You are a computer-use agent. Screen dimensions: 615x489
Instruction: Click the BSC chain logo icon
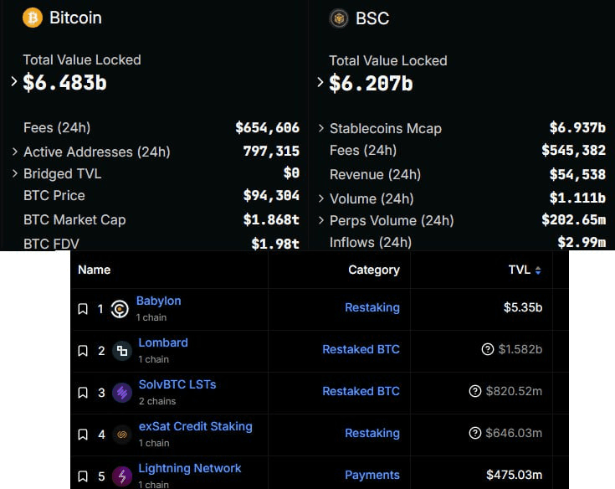tap(339, 18)
